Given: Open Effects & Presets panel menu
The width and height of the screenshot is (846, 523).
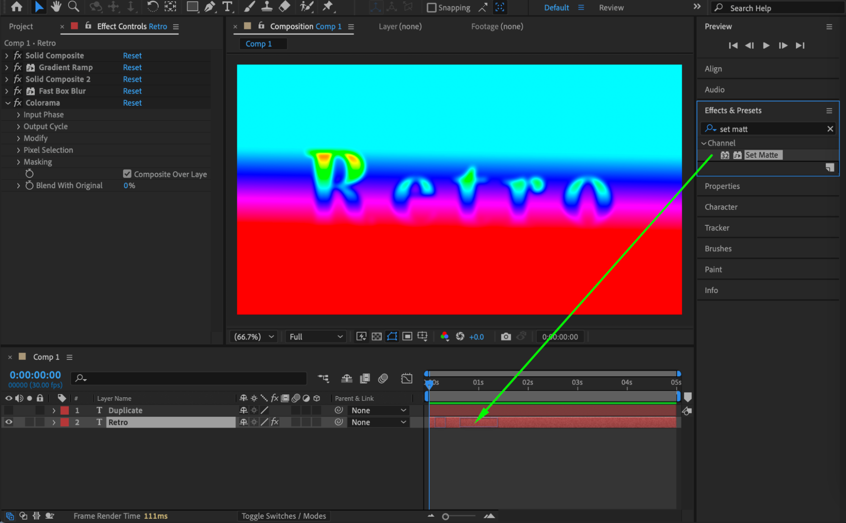Looking at the screenshot, I should 829,110.
